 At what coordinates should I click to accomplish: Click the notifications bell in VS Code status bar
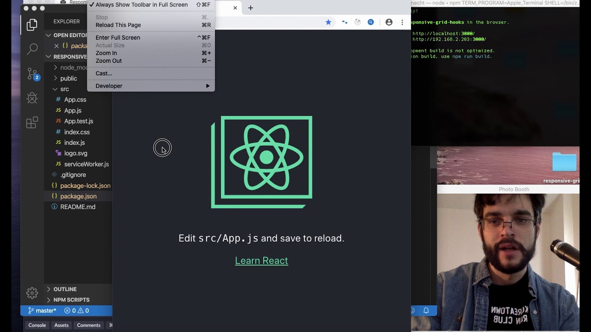[x=426, y=311]
